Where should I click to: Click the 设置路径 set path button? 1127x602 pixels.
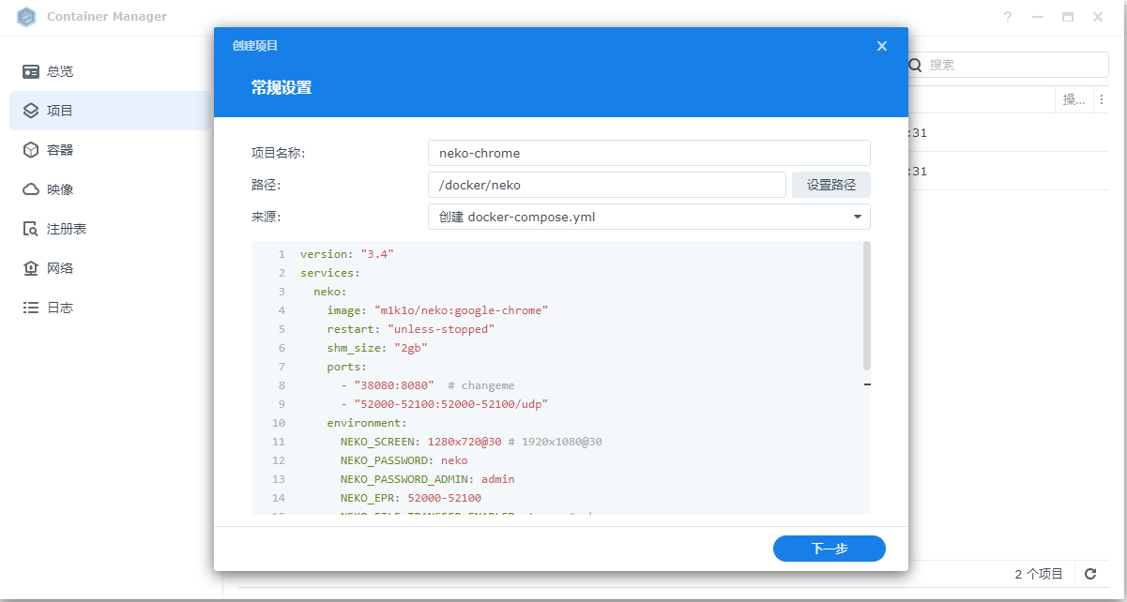[830, 185]
